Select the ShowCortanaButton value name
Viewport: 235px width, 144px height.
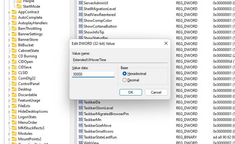pos(100,26)
